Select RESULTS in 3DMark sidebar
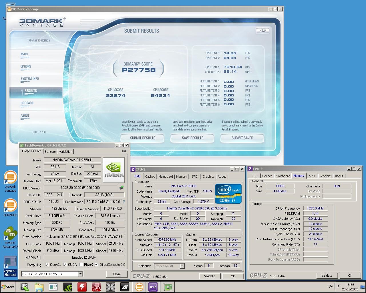 31,91
